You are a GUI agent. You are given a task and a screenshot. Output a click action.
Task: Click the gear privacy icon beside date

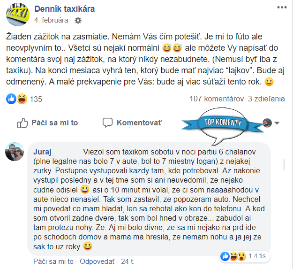pyautogui.click(x=78, y=20)
